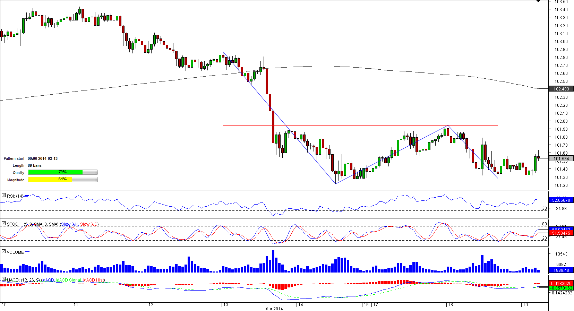Image resolution: width=574 pixels, height=311 pixels.
Task: Click the yellow Magnitude 64% bar
Action: (50, 180)
